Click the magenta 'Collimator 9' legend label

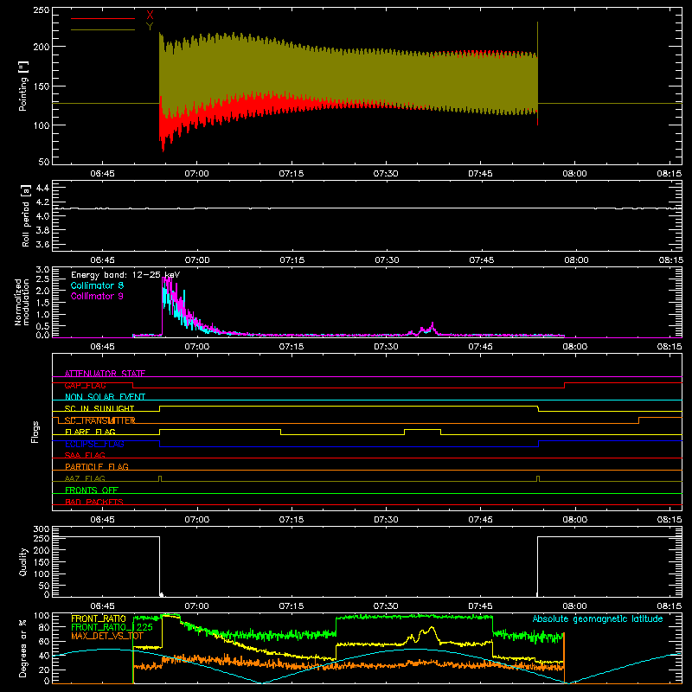pyautogui.click(x=97, y=296)
